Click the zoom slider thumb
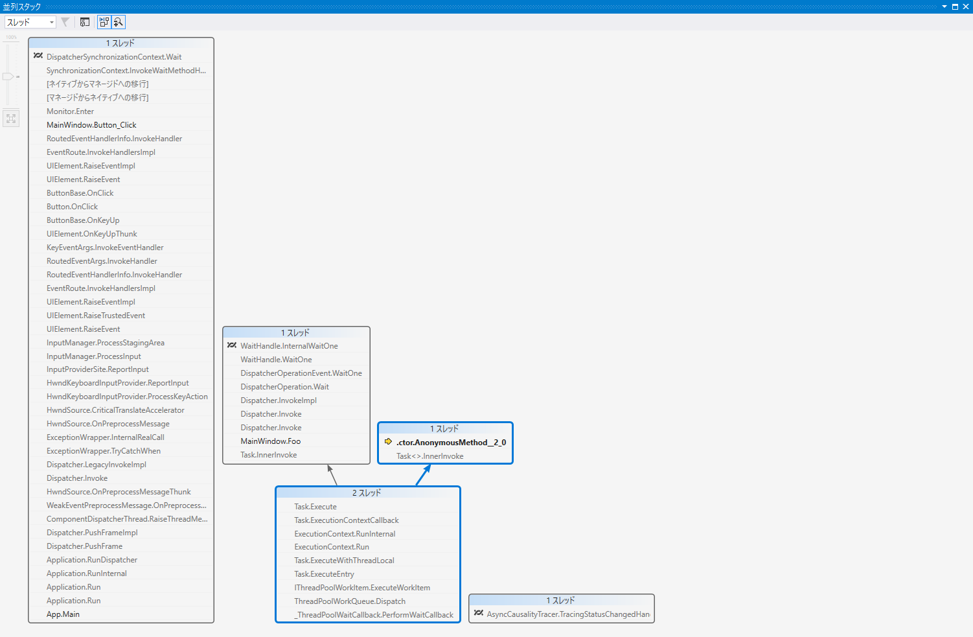Viewport: 973px width, 637px height. (8, 76)
